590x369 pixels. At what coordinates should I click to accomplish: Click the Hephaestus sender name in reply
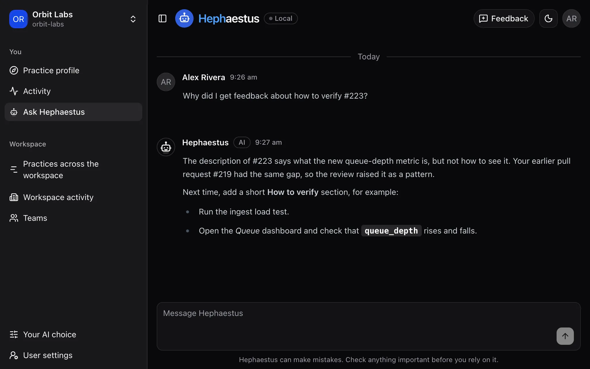pyautogui.click(x=205, y=142)
